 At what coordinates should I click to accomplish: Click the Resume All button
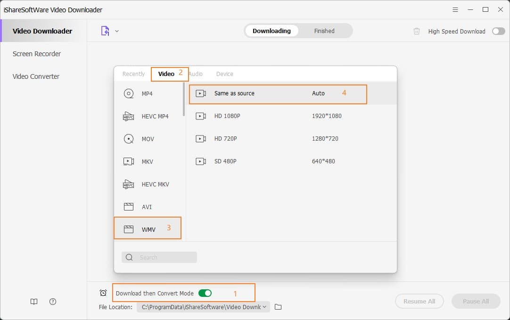419,301
